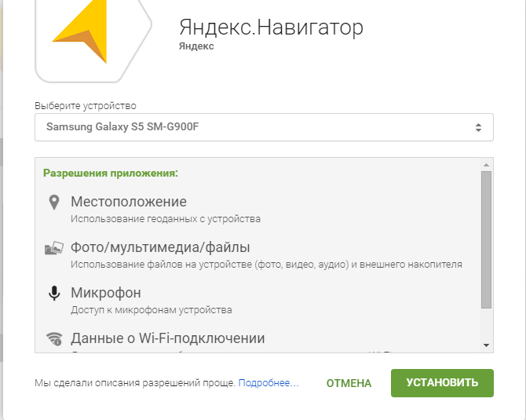Click the Яндекс developer name
This screenshot has width=526, height=420.
tap(196, 46)
